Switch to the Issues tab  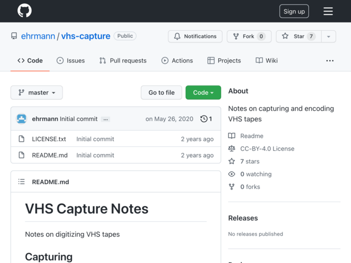pos(71,61)
